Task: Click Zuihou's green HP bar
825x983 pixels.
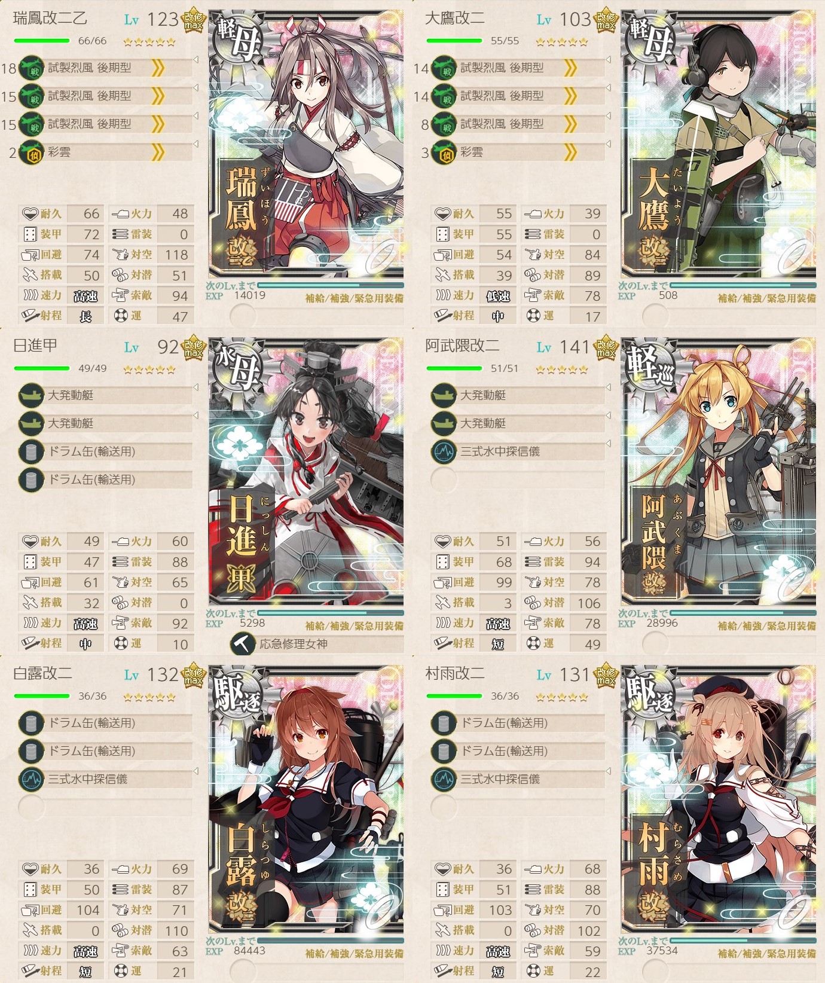Action: 42,41
